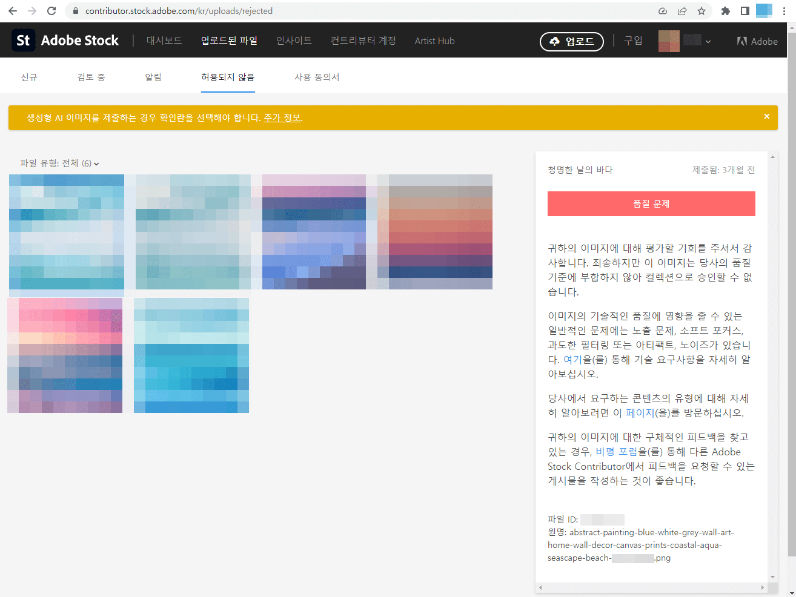
Task: Click the 비평 포럼 link
Action: 617,452
